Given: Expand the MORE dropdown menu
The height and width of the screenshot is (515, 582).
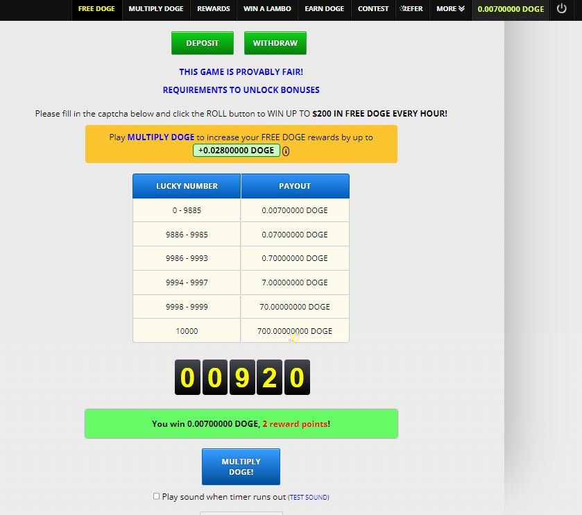Looking at the screenshot, I should pos(450,9).
